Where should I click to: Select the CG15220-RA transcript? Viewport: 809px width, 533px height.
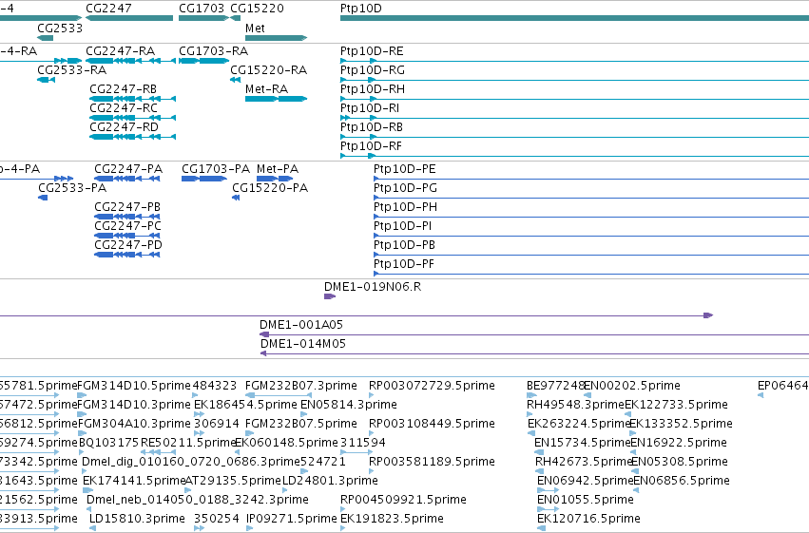click(x=235, y=80)
